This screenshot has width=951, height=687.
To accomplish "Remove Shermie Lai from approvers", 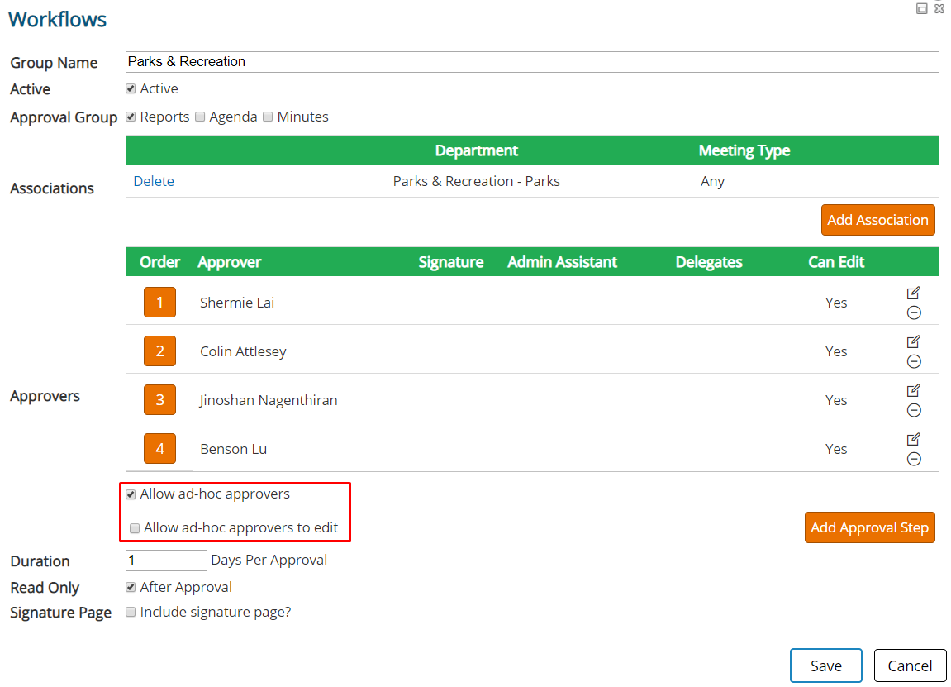I will pyautogui.click(x=914, y=312).
